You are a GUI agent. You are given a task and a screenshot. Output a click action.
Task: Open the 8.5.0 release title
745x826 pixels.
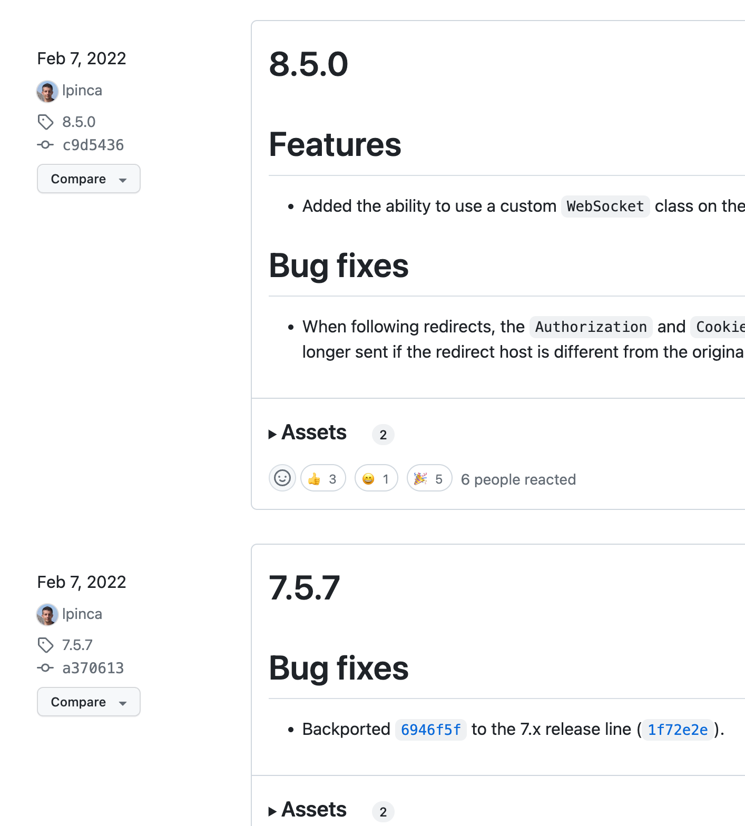coord(309,64)
